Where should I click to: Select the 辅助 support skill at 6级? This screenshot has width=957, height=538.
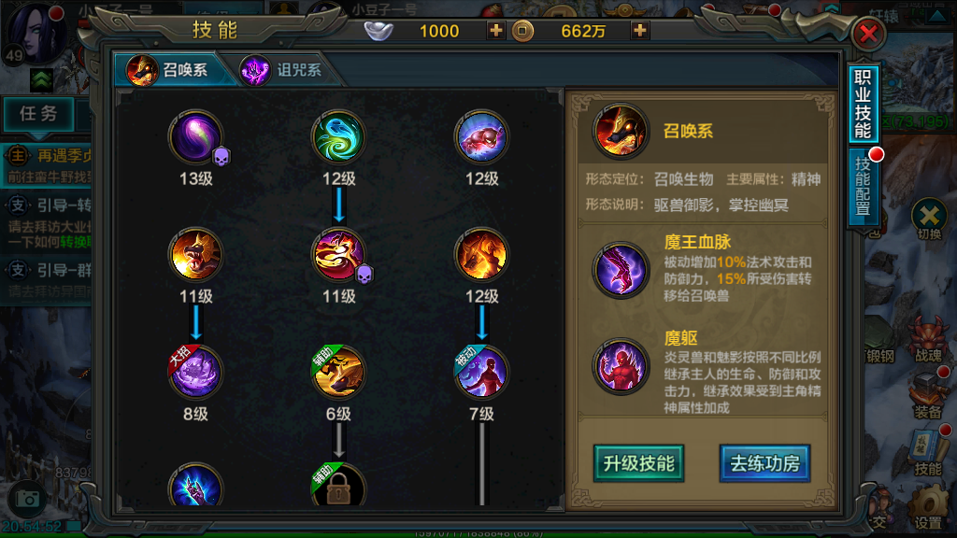338,372
